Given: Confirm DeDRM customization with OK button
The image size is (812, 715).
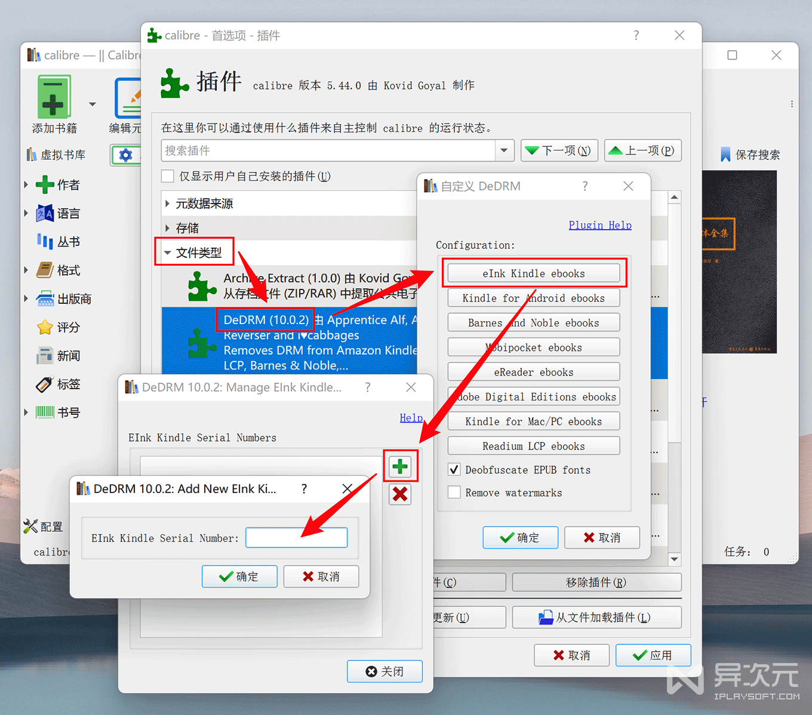Looking at the screenshot, I should pyautogui.click(x=520, y=538).
